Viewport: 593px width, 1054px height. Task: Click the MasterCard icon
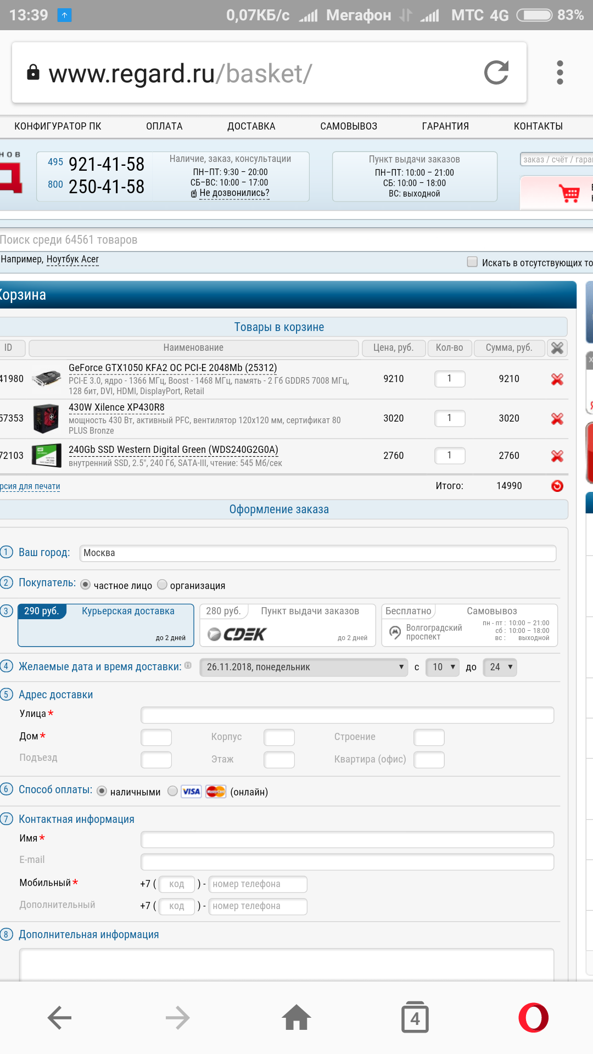[216, 792]
